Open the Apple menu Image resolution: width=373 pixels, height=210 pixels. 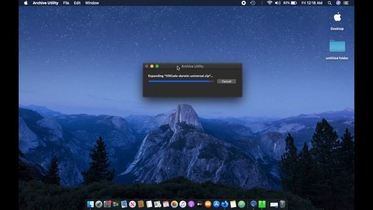(26, 3)
